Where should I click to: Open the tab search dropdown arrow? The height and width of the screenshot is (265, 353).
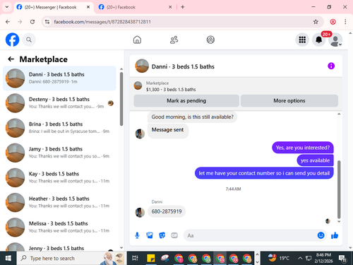point(7,7)
